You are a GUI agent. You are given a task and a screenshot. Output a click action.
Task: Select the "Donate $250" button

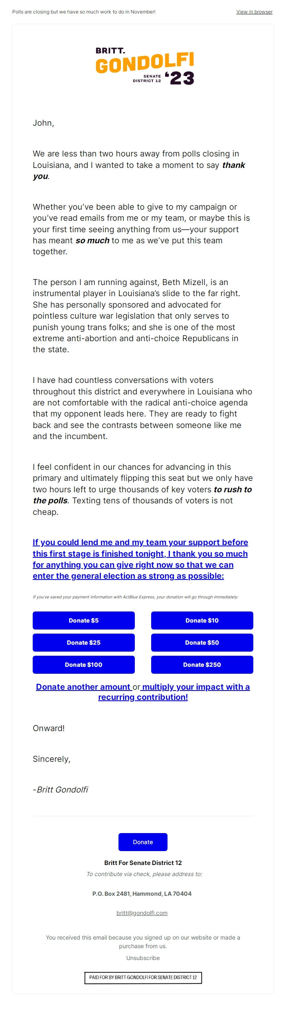click(x=203, y=665)
